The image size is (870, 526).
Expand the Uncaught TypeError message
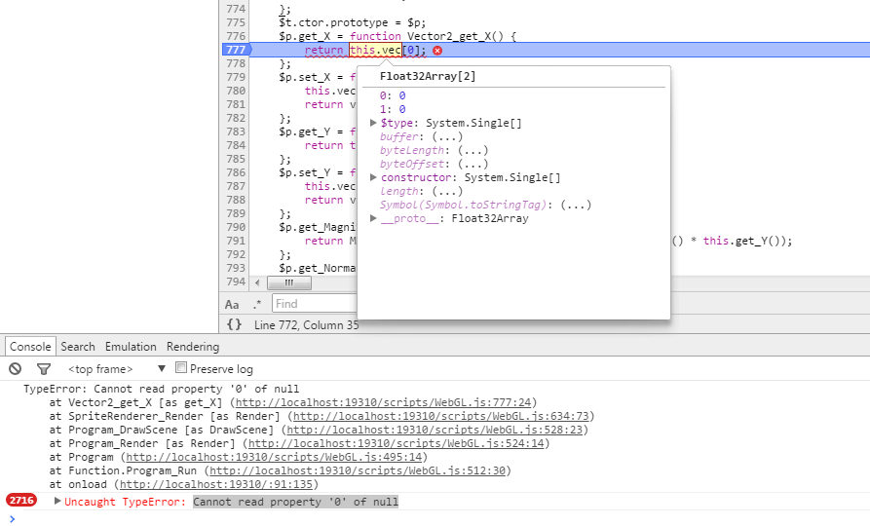tap(57, 501)
